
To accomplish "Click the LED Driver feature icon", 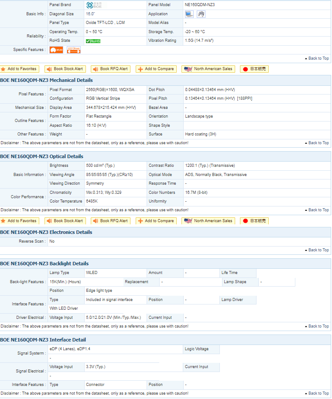I will tap(74, 50).
